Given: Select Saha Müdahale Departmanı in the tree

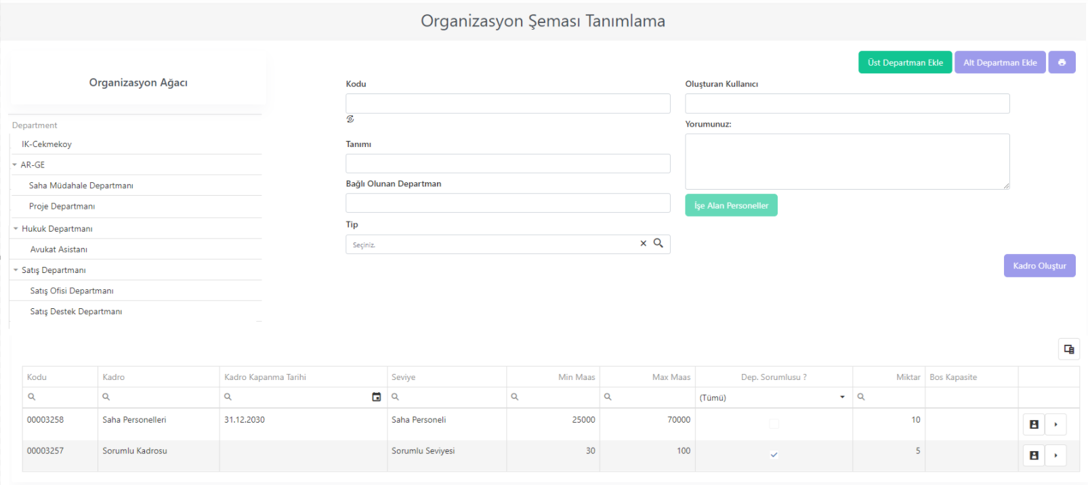Looking at the screenshot, I should pyautogui.click(x=81, y=186).
